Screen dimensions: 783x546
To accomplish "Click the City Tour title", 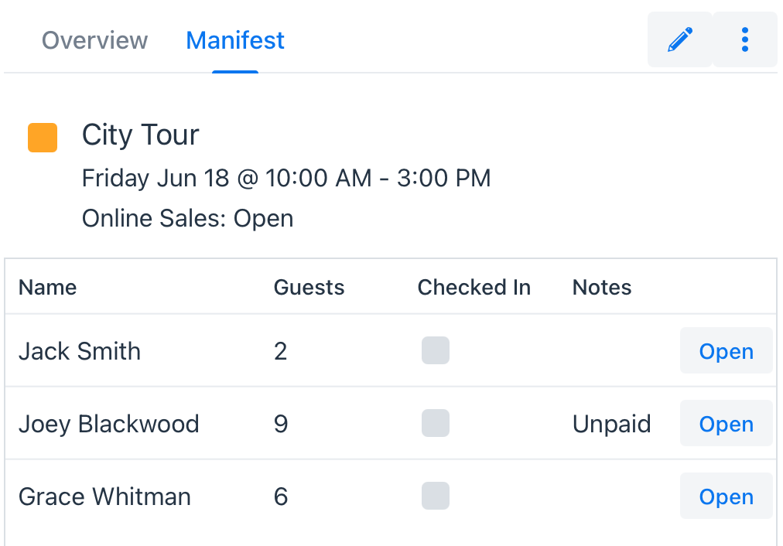I will pyautogui.click(x=140, y=135).
